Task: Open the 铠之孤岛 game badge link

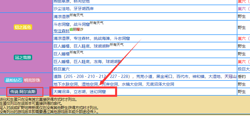Action: click(23, 27)
